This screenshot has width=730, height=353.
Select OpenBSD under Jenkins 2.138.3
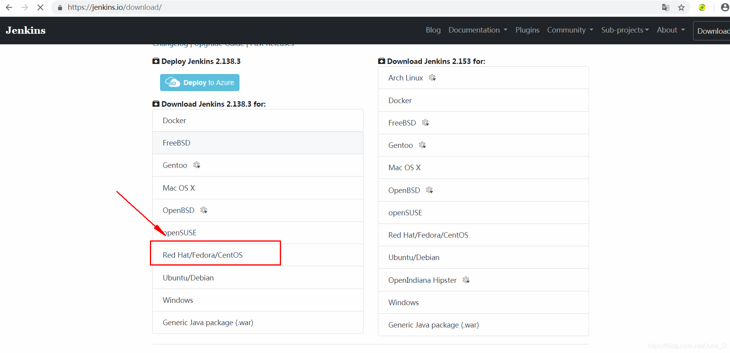(258, 210)
